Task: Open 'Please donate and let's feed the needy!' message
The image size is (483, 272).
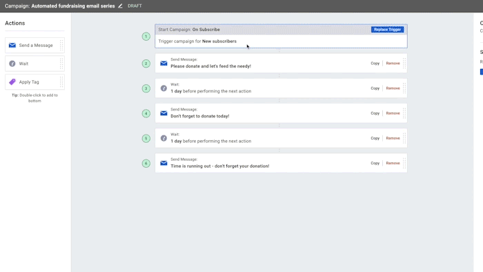Action: [210, 66]
